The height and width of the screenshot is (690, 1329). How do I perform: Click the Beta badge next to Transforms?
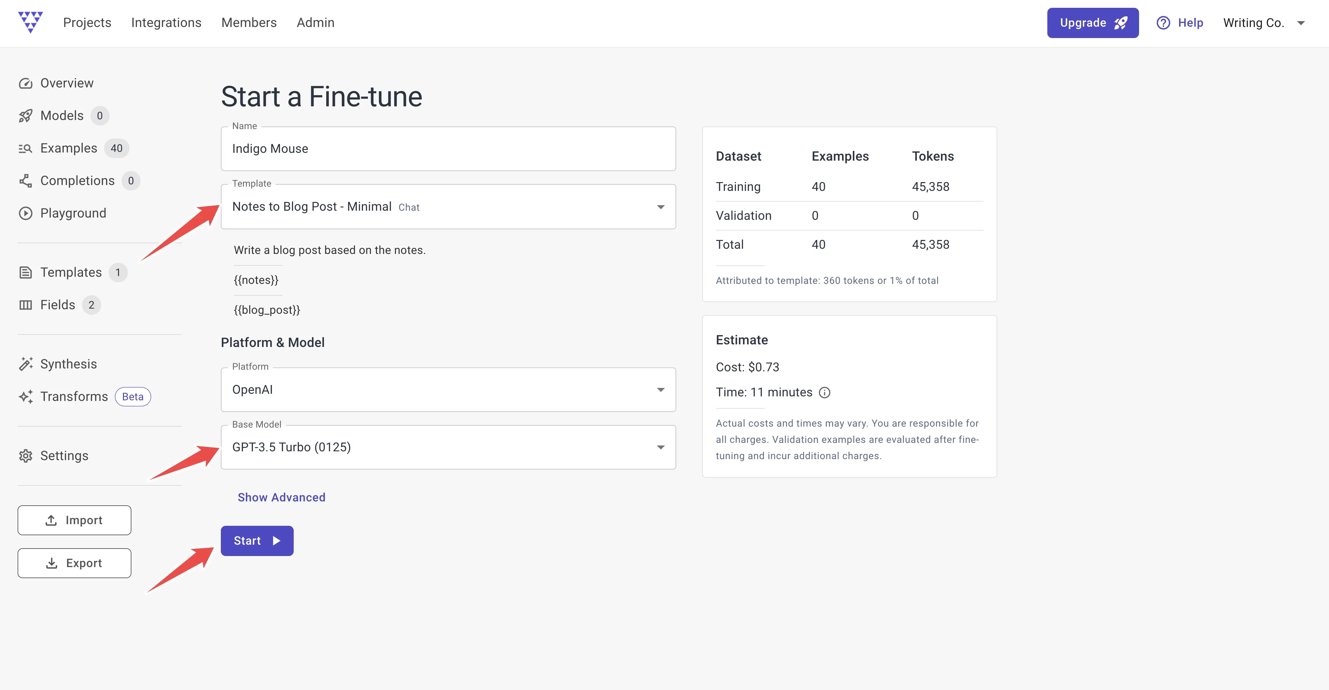click(133, 397)
